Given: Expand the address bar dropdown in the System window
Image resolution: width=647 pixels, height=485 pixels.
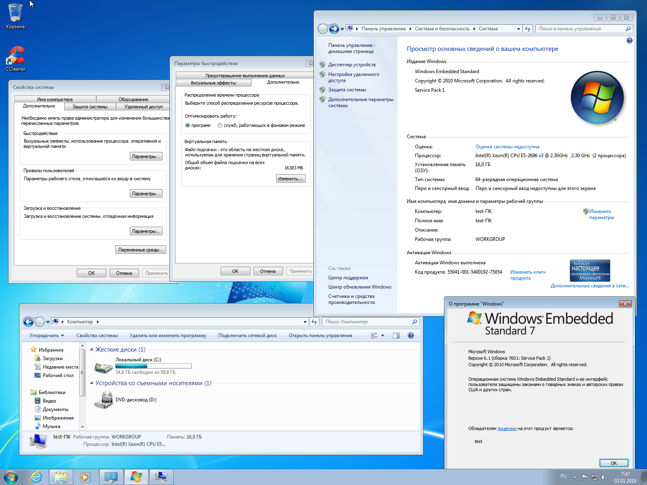Looking at the screenshot, I should coord(518,29).
